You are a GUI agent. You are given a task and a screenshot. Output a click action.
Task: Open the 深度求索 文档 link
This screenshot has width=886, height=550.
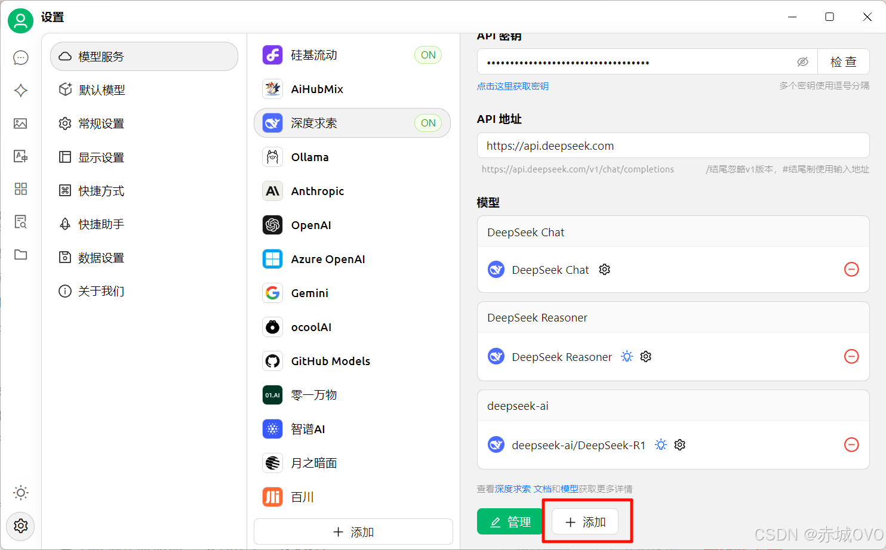tap(523, 489)
